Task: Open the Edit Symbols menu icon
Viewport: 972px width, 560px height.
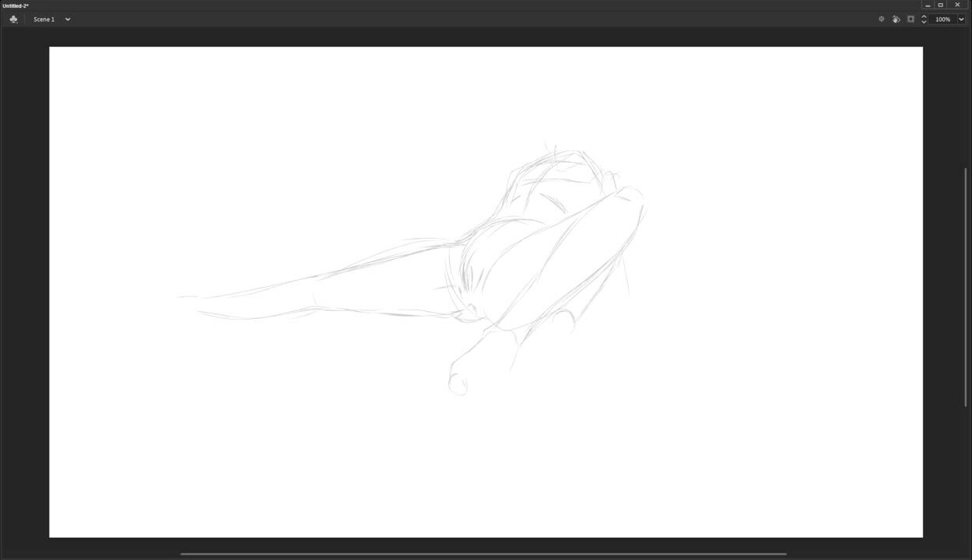Action: pos(13,19)
